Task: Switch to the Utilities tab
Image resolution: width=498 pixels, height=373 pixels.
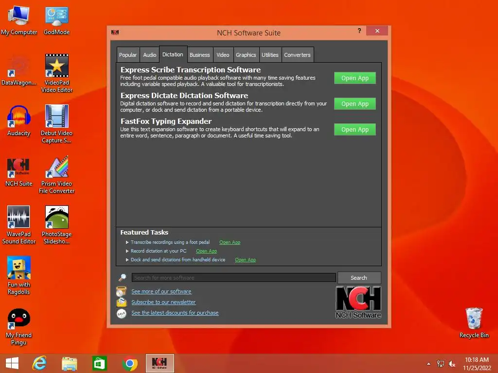Action: click(270, 55)
